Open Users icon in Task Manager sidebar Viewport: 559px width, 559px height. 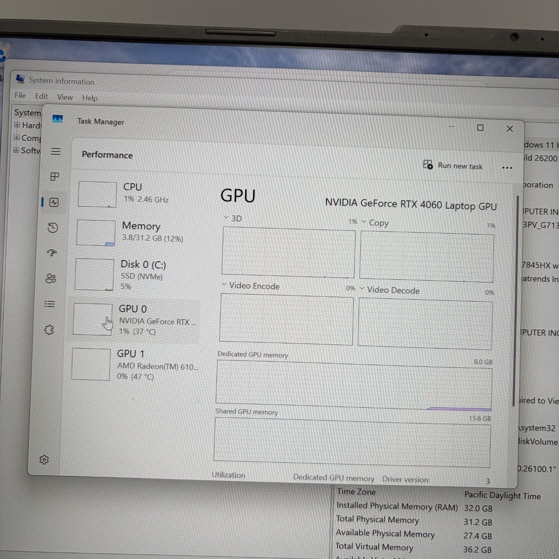point(51,279)
